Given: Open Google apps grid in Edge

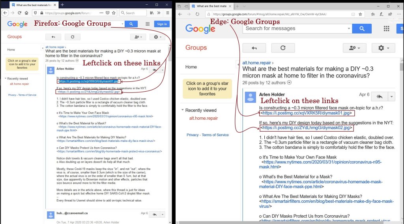Looking at the screenshot, I should click(387, 29).
